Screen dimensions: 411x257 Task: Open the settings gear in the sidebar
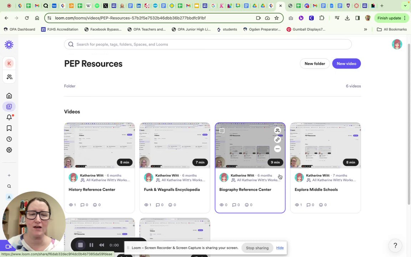click(9, 150)
